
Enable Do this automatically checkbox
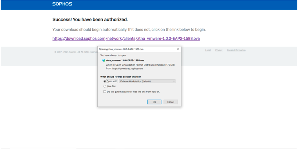click(105, 92)
